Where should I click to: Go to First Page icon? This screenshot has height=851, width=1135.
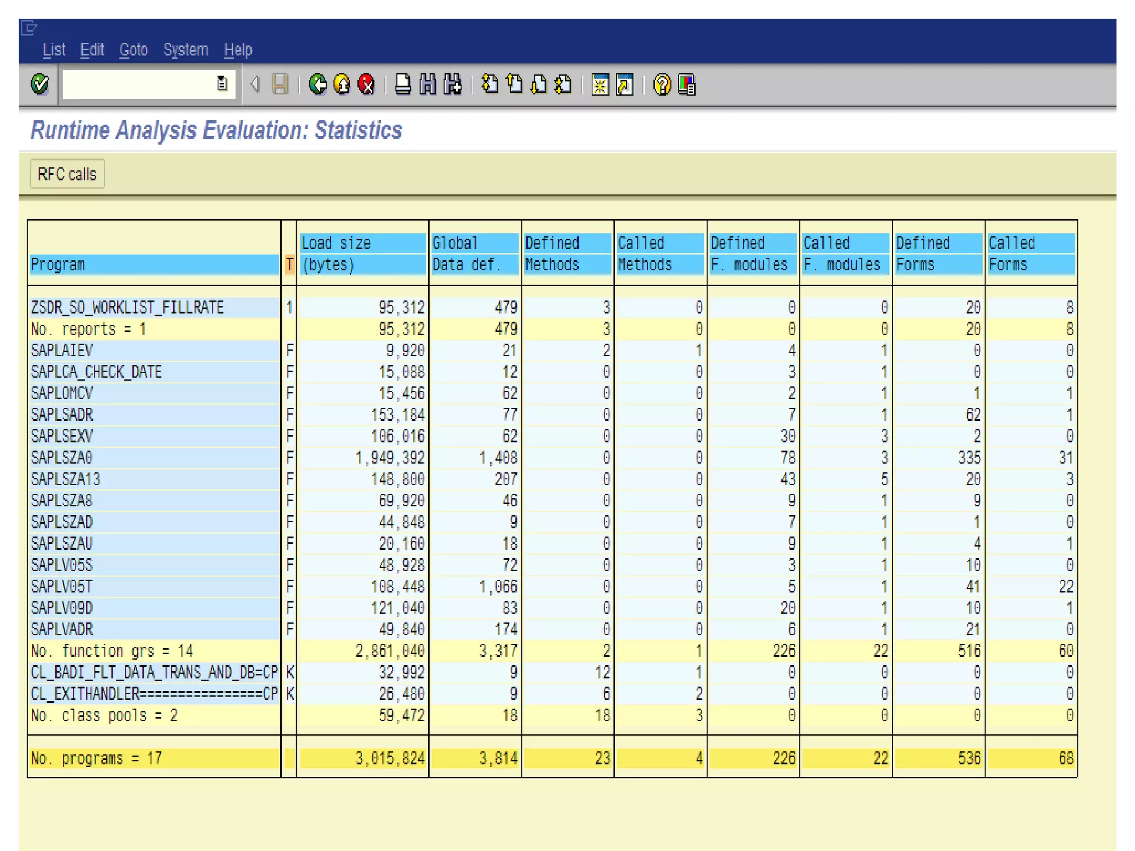(x=489, y=85)
